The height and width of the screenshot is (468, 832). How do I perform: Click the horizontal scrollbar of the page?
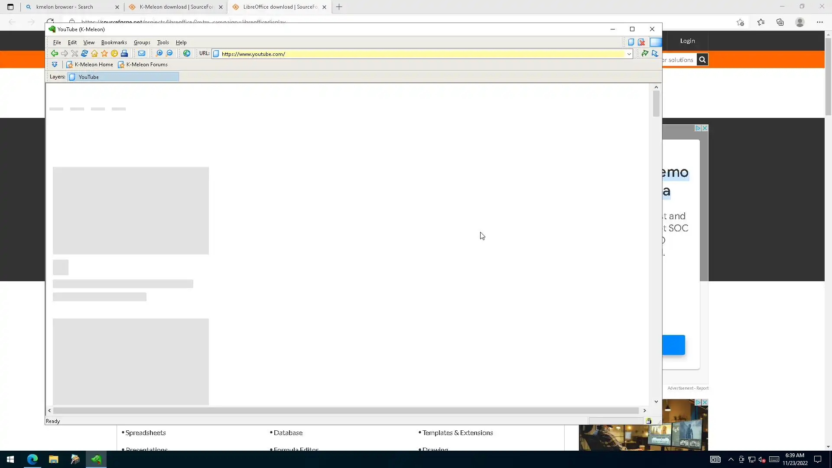(346, 410)
